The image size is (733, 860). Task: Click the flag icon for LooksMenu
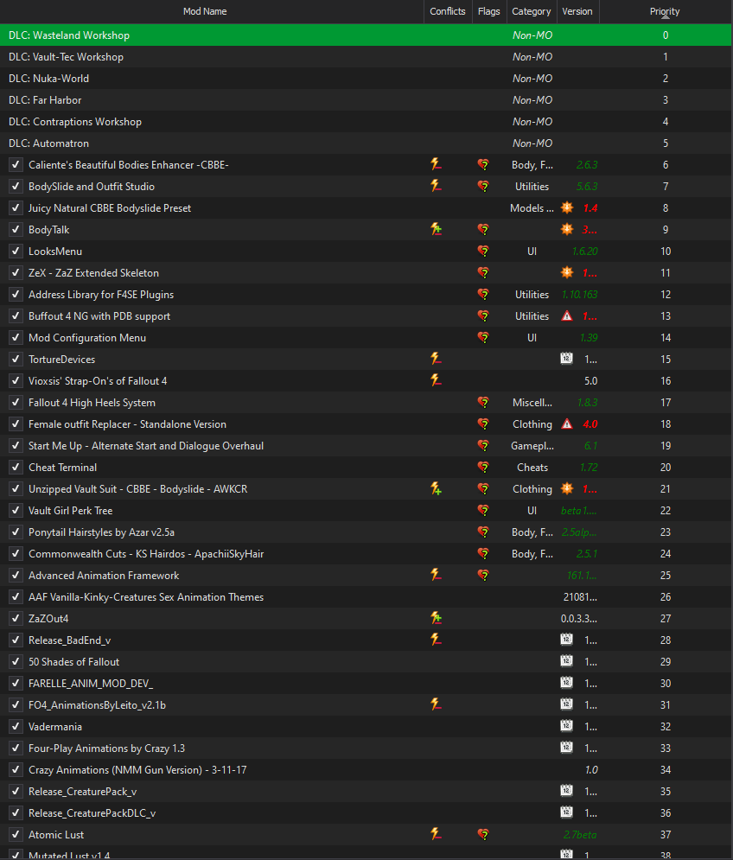pos(483,251)
